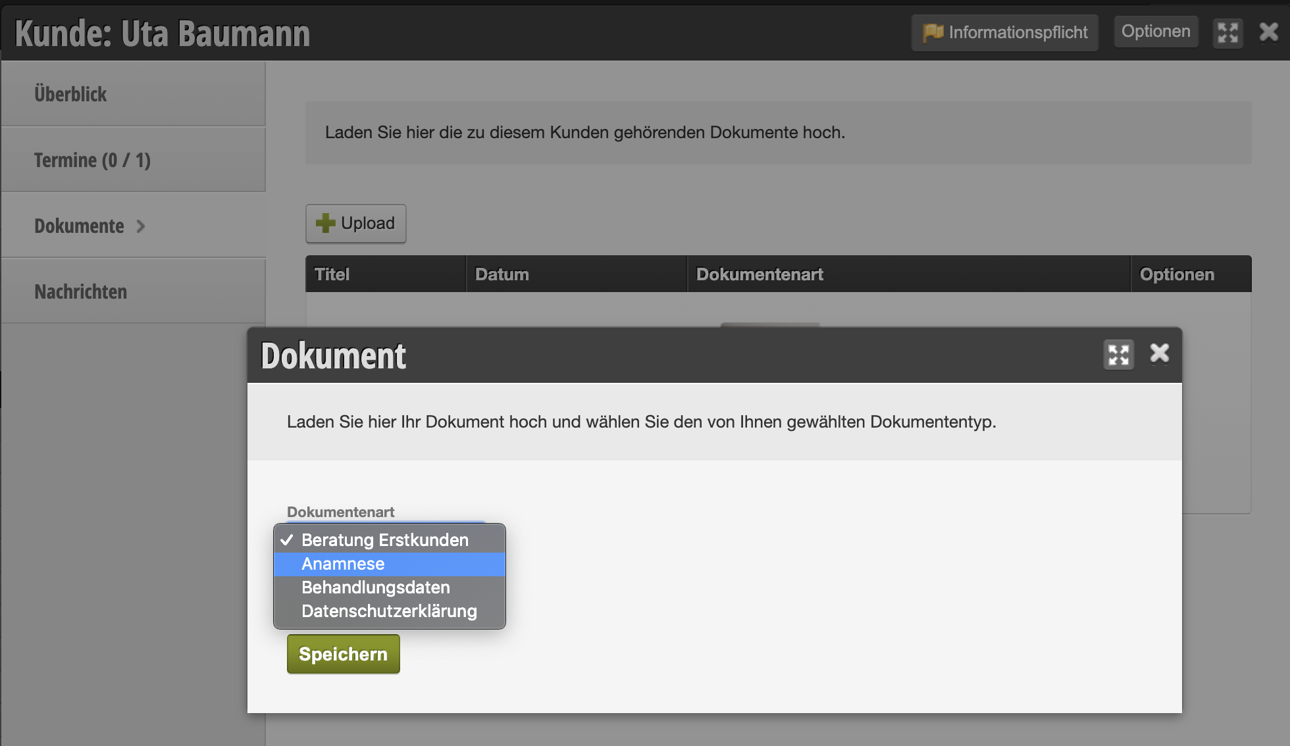Click the Informationspflicht button

point(1005,32)
